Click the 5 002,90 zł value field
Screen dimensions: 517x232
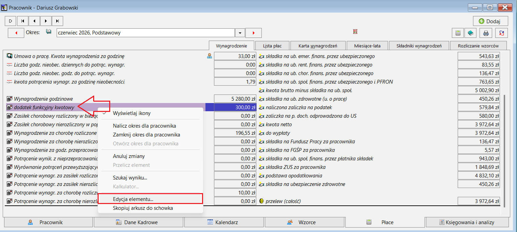(x=479, y=90)
